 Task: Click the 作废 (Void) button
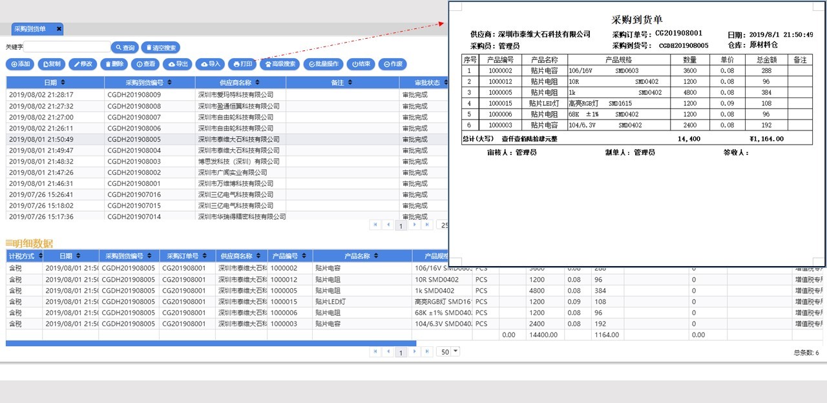pos(392,64)
